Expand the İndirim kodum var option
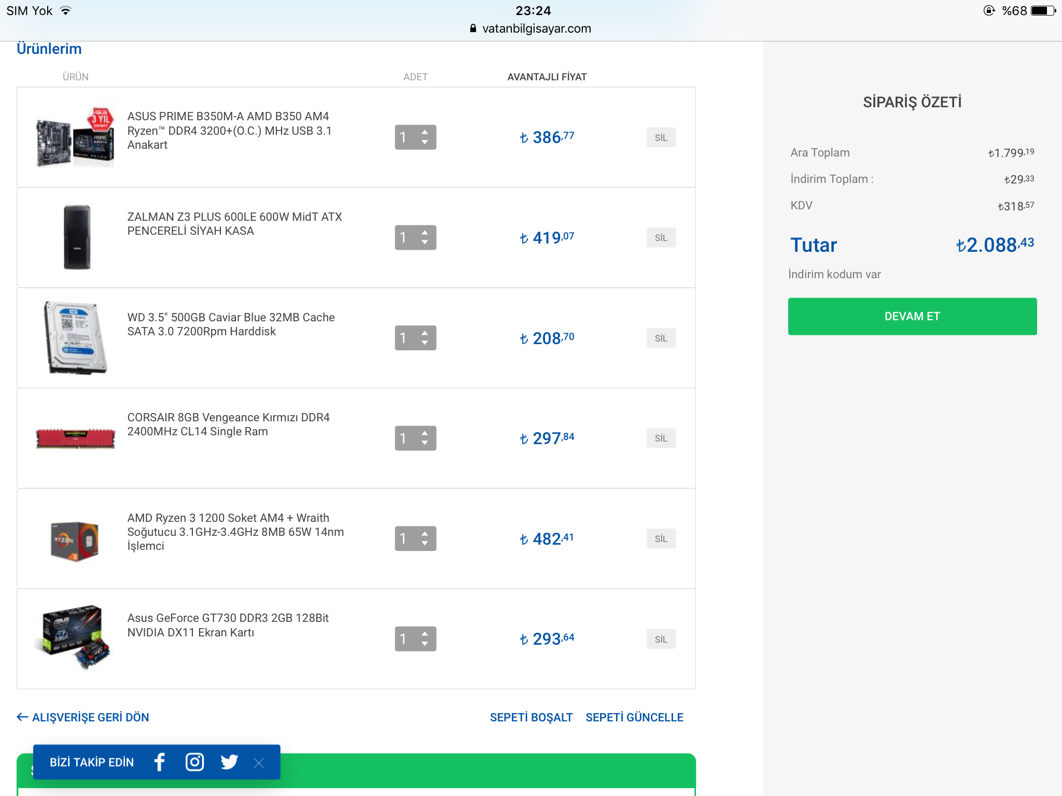 pyautogui.click(x=834, y=274)
